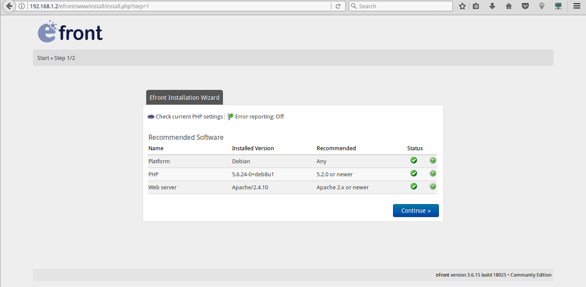The image size is (586, 287).
Task: Select the Efront Installation Wizard tab
Action: coord(184,97)
